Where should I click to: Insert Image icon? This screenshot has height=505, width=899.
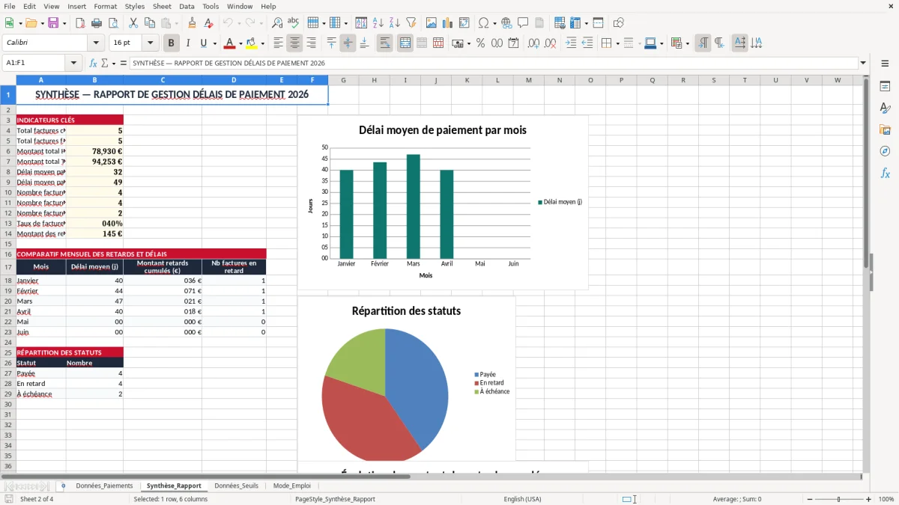coord(432,23)
